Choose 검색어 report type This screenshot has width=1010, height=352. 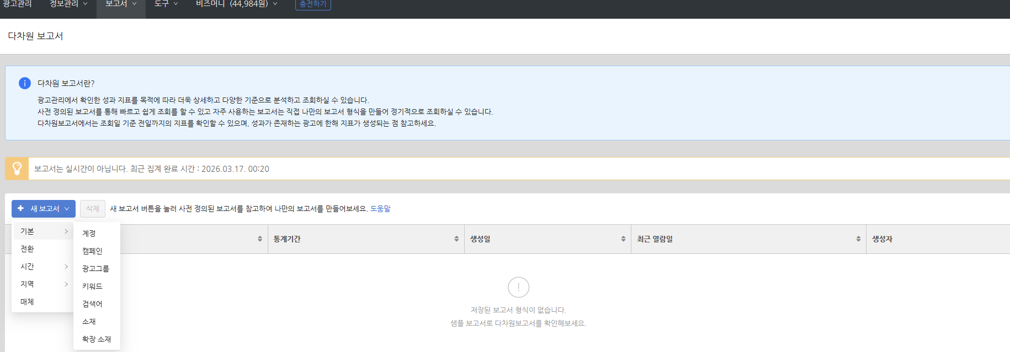pyautogui.click(x=92, y=304)
